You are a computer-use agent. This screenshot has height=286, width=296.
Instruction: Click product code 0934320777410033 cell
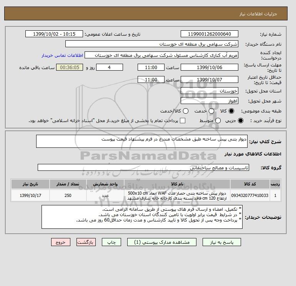[x=250, y=195]
